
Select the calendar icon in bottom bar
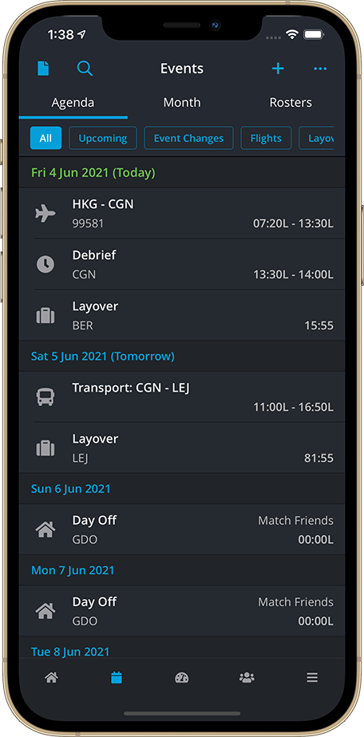click(117, 677)
